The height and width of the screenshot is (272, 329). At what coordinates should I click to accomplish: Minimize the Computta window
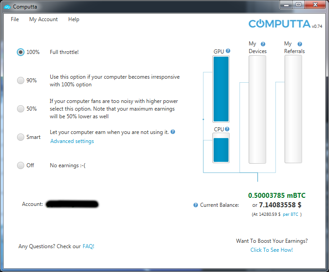point(286,5)
